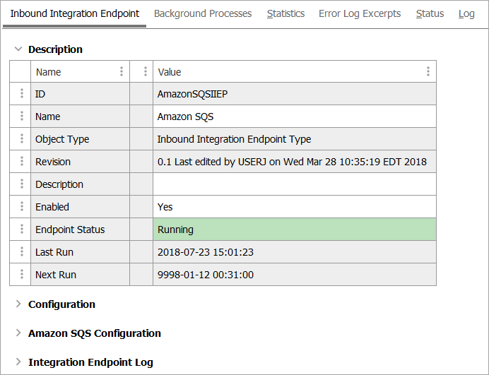The height and width of the screenshot is (375, 489).
Task: Expand the Integration Endpoint Log section
Action: pyautogui.click(x=18, y=362)
